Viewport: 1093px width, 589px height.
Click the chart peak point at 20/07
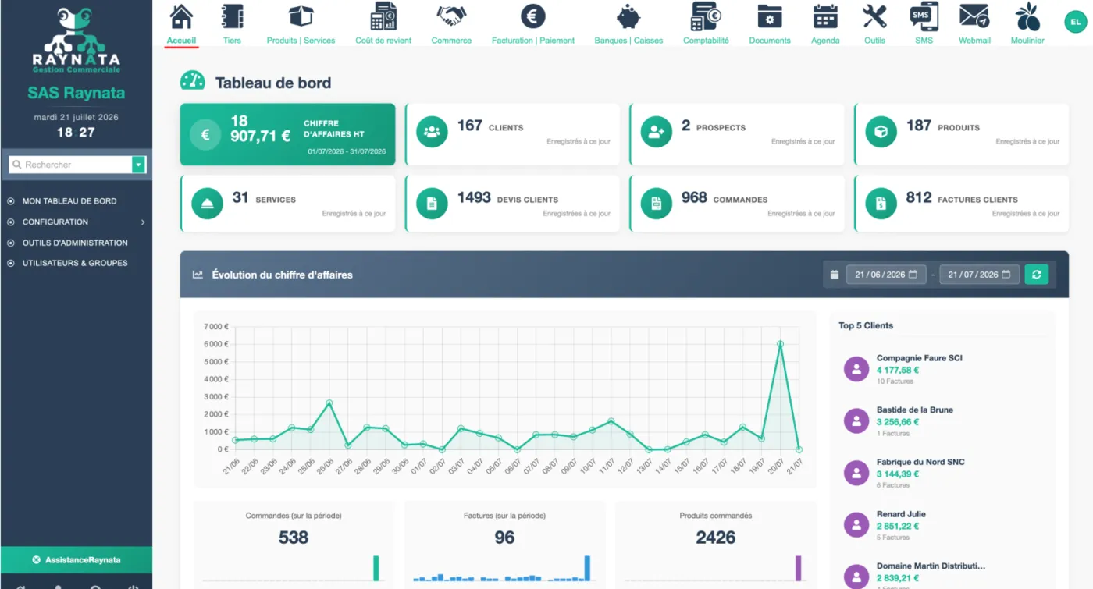780,344
